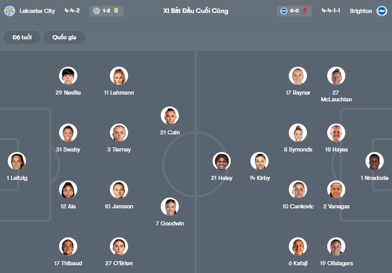Screen dimensions: 392x273
Task: Click the 19 Olislagers name label
Action: coord(336,263)
